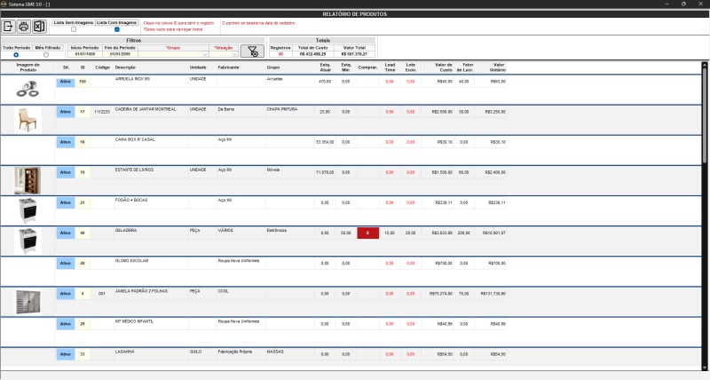Click the Excel export icon

coord(38,26)
